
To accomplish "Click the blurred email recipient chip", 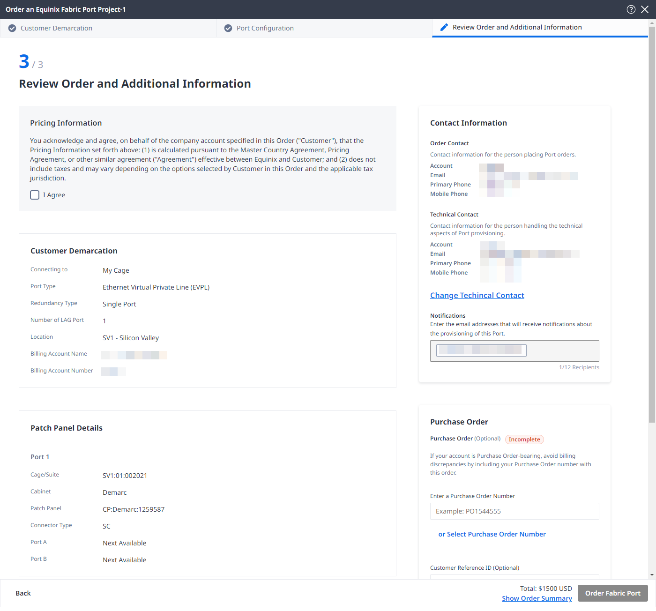I will tap(481, 350).
